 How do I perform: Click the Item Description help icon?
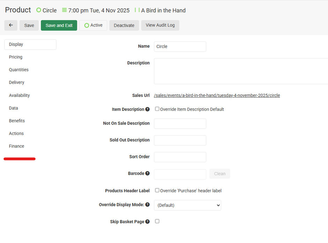(148, 109)
